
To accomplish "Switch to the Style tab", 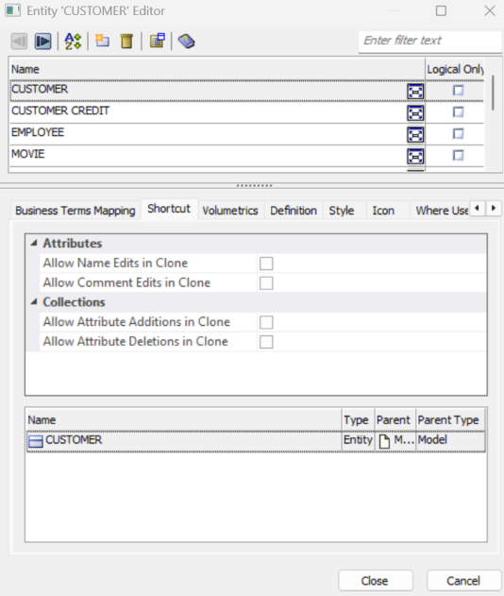I will coord(342,211).
